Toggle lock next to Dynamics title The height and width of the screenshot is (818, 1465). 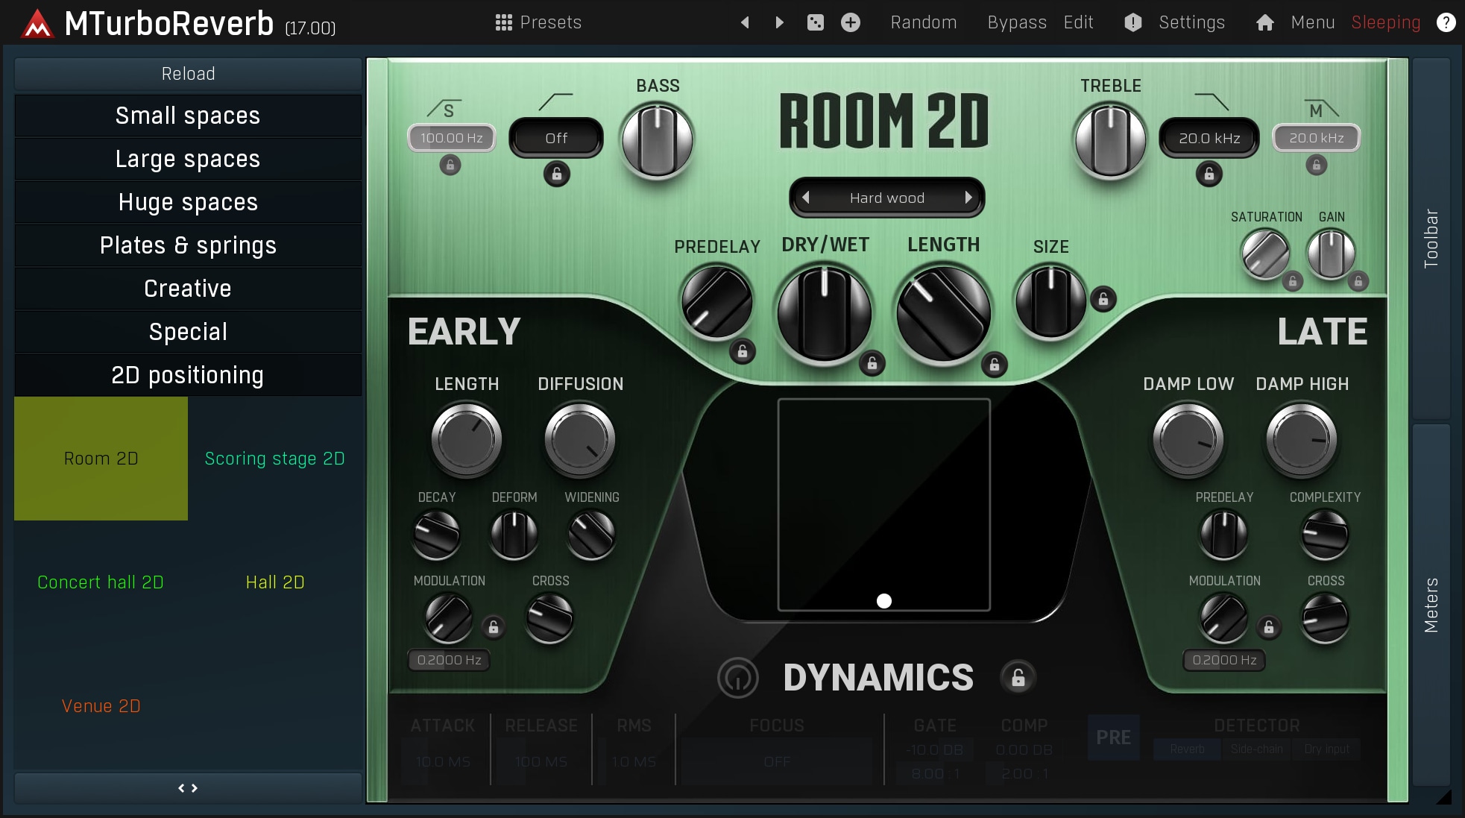(1018, 677)
